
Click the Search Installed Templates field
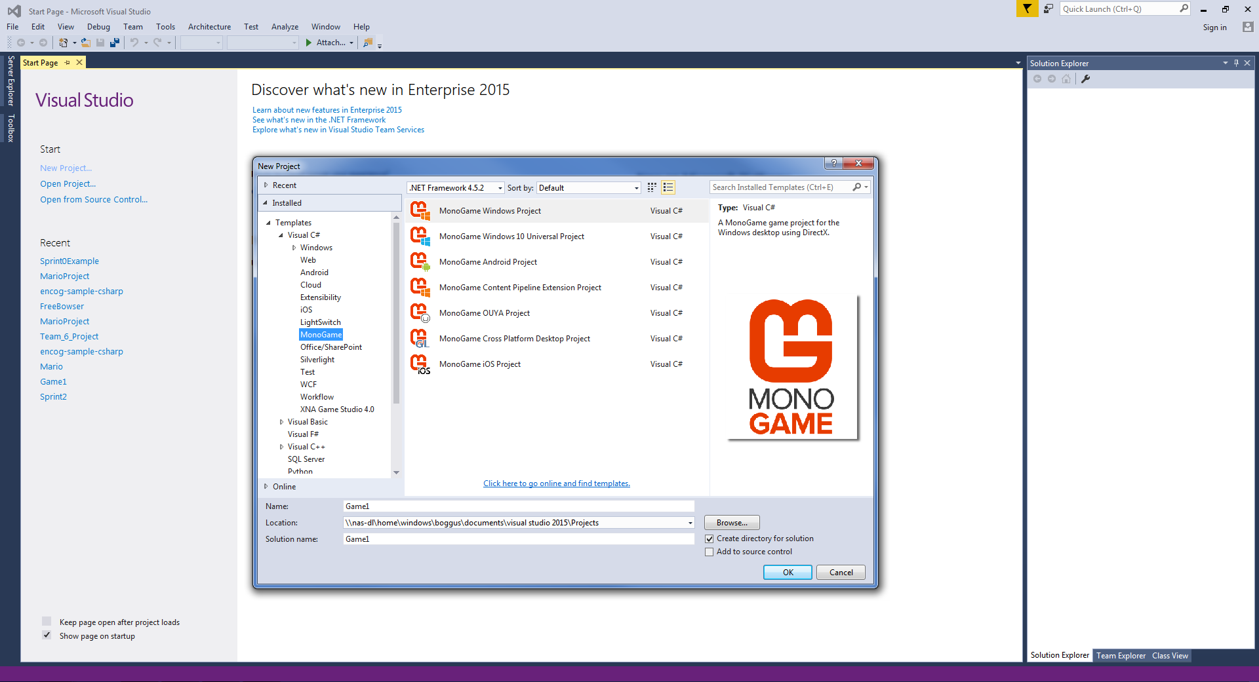click(x=780, y=187)
